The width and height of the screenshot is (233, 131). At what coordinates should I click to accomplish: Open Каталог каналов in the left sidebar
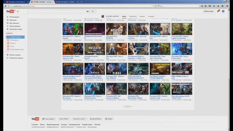point(15,55)
